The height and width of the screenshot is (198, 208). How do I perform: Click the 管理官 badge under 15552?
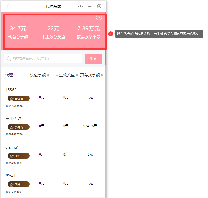tap(19, 99)
